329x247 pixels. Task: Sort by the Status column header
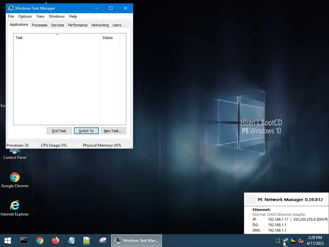111,38
